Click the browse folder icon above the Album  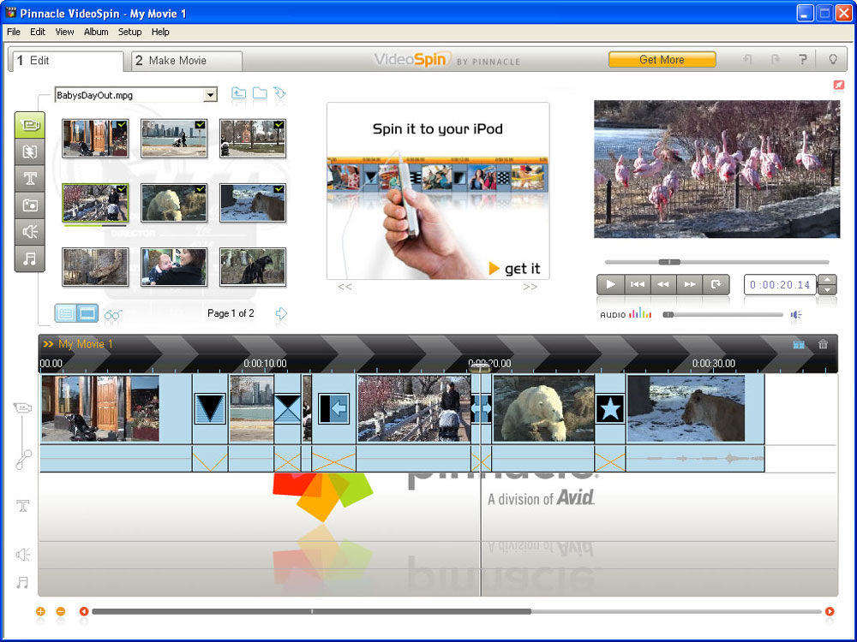pyautogui.click(x=260, y=94)
